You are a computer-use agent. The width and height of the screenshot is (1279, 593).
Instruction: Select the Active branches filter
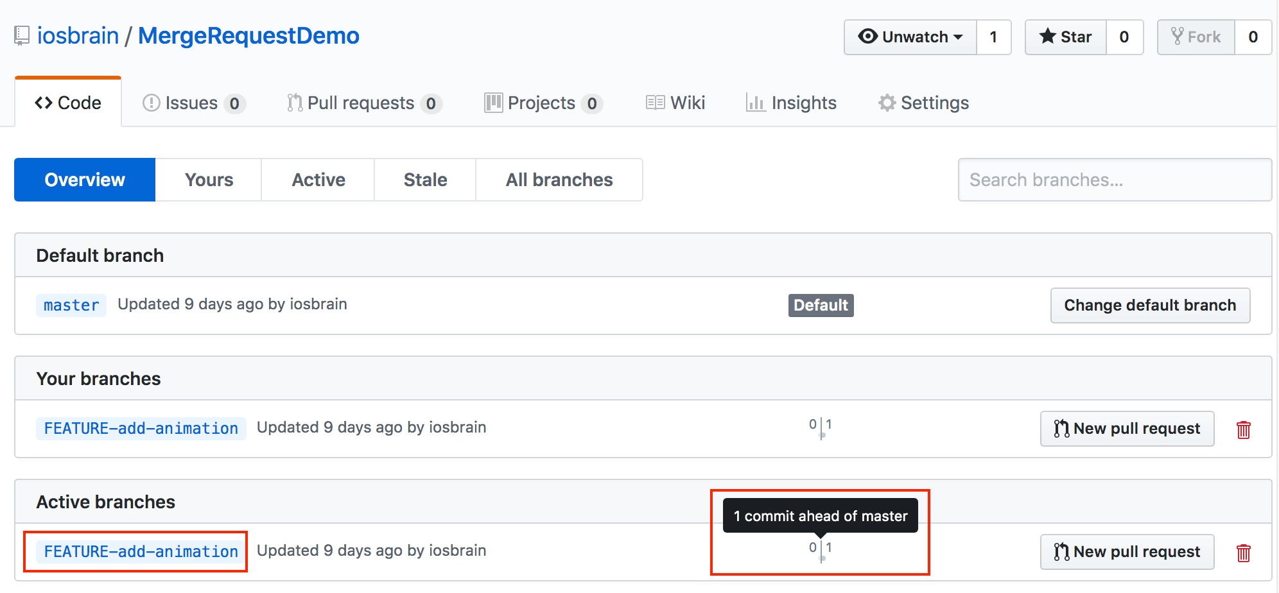[318, 180]
